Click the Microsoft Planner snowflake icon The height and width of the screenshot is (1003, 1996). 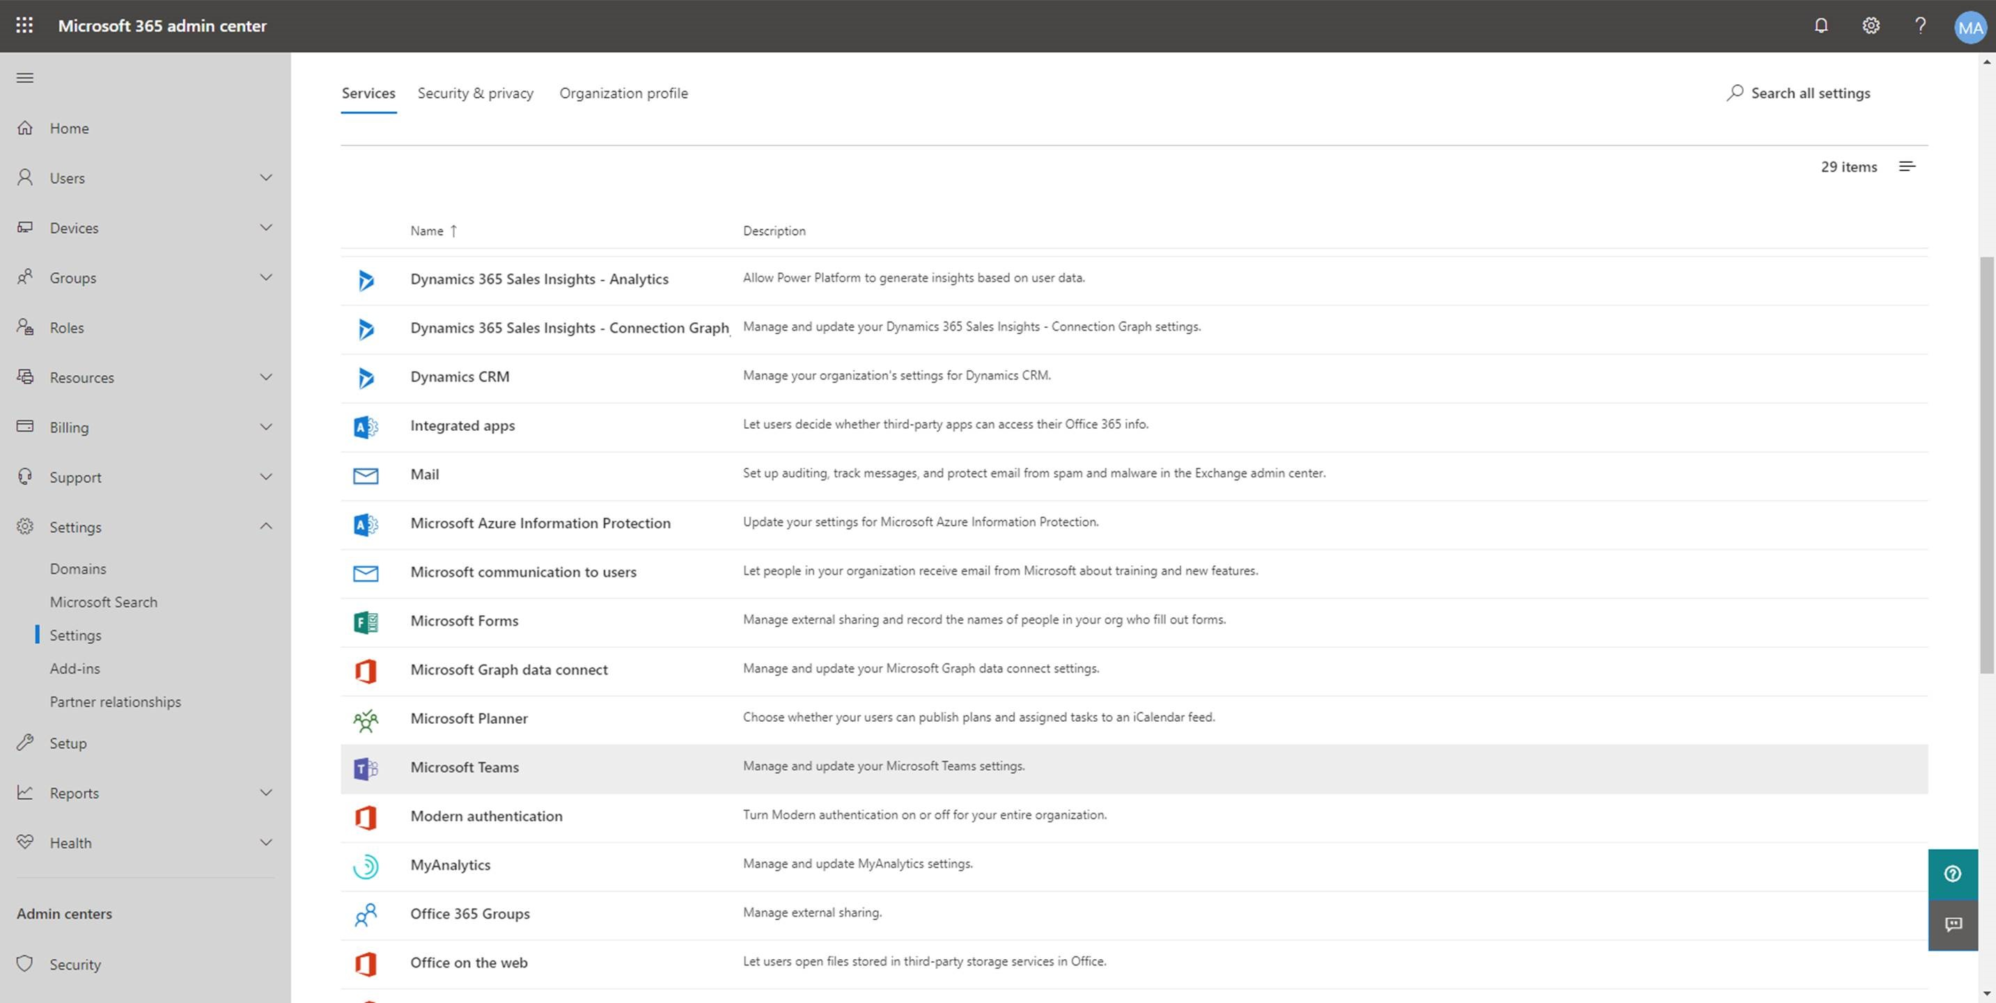tap(365, 718)
